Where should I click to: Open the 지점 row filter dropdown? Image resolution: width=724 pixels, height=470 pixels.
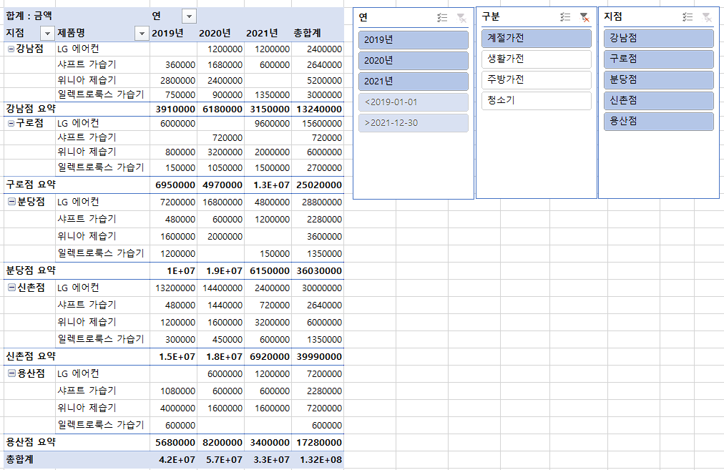pos(47,33)
